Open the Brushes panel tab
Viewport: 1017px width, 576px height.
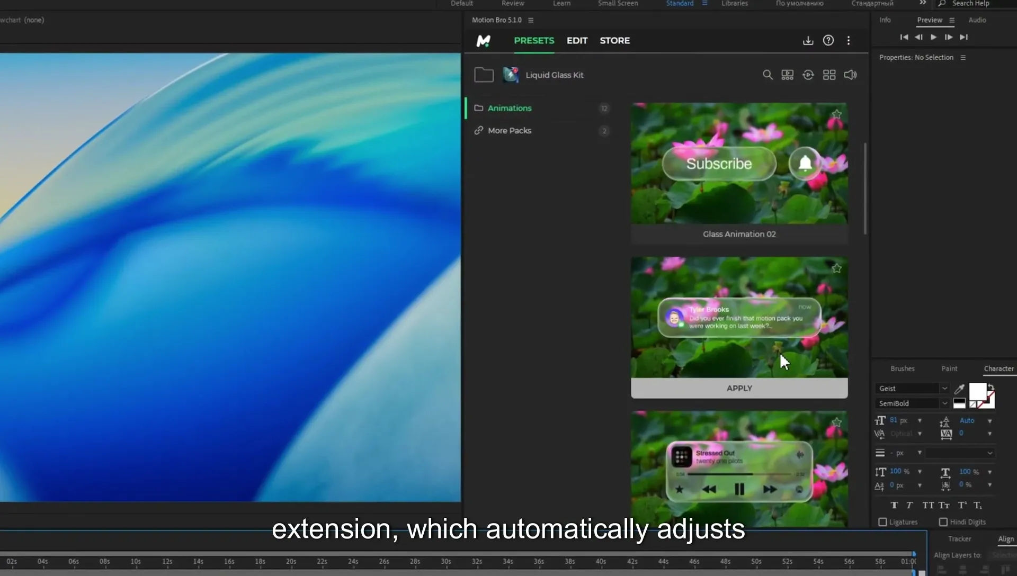tap(902, 368)
